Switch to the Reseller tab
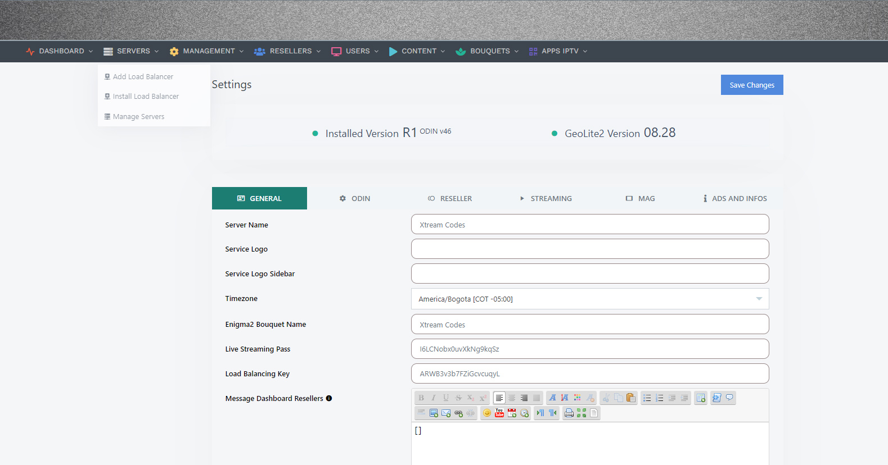The image size is (888, 465). coord(450,198)
